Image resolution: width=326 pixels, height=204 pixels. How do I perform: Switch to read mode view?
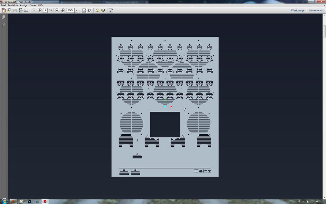(x=111, y=10)
